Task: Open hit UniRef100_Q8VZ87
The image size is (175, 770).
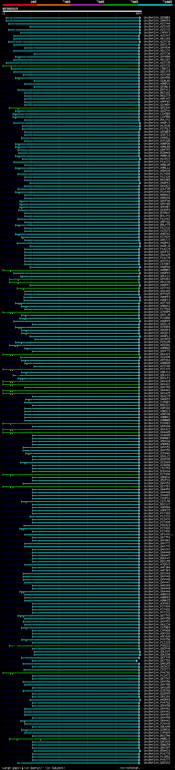Action: tap(157, 748)
